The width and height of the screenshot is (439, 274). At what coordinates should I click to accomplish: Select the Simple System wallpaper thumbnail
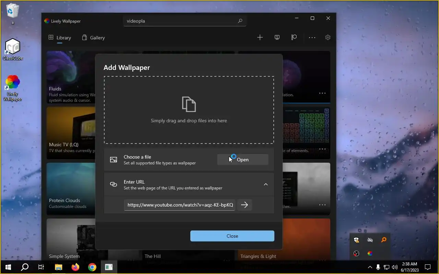pyautogui.click(x=71, y=240)
